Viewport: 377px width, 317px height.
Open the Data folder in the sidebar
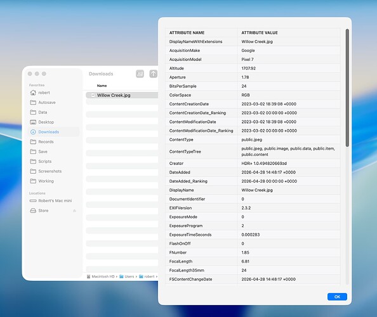click(43, 112)
